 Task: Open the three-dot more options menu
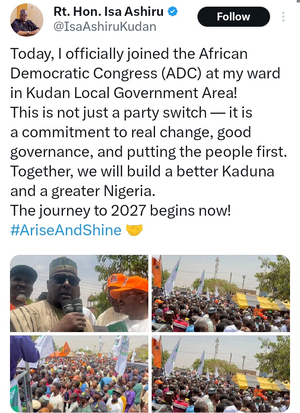click(x=283, y=17)
